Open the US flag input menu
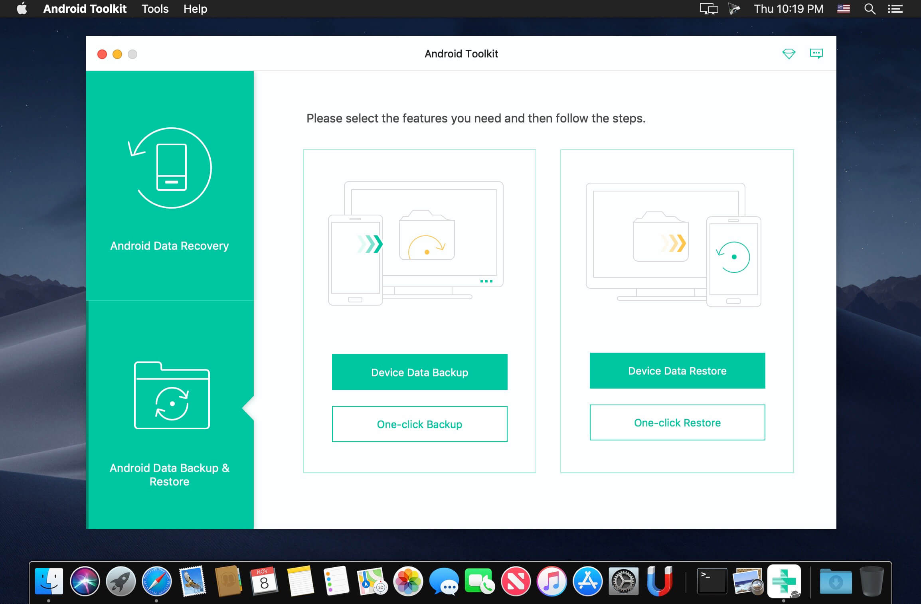This screenshot has width=921, height=604. pos(843,9)
